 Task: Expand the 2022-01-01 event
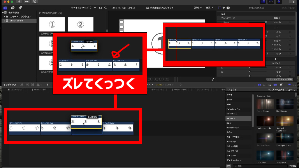[x=4, y=21]
